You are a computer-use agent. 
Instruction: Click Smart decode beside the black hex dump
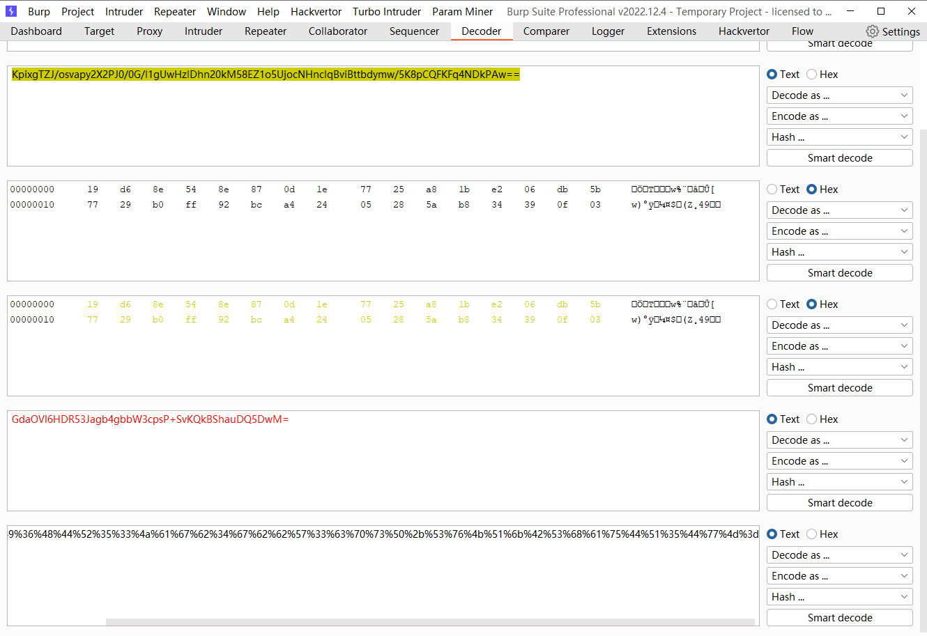point(840,273)
